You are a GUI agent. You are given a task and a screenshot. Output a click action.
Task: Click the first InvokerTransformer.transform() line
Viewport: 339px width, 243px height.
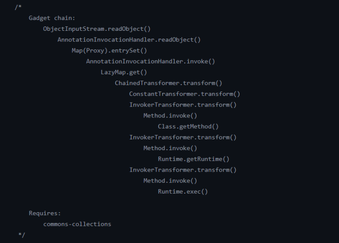click(x=183, y=105)
